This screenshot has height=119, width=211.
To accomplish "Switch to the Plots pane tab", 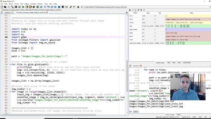I will [174, 63].
